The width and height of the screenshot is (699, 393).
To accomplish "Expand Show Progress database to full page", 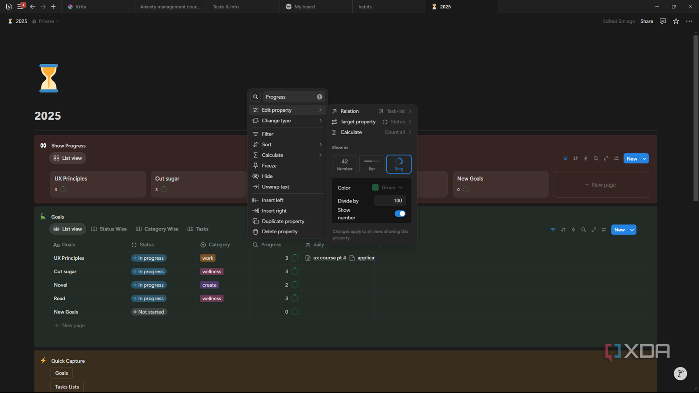I will (606, 158).
